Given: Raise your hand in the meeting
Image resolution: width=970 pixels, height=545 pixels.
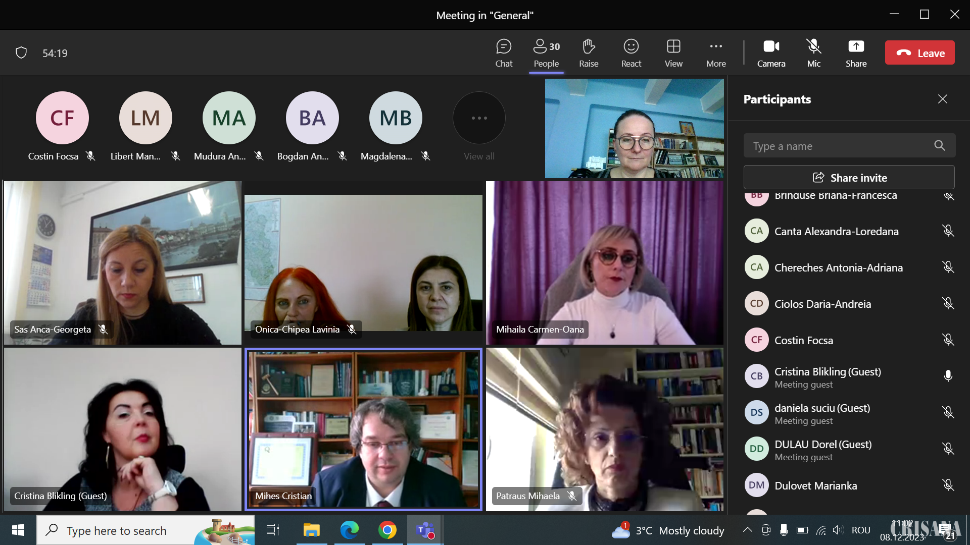Looking at the screenshot, I should pos(589,52).
